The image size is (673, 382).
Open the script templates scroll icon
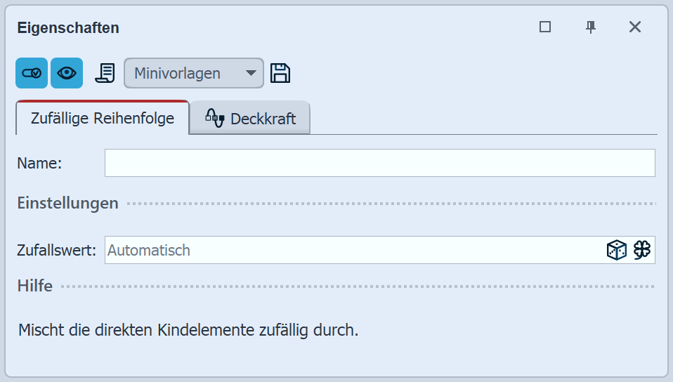(105, 73)
